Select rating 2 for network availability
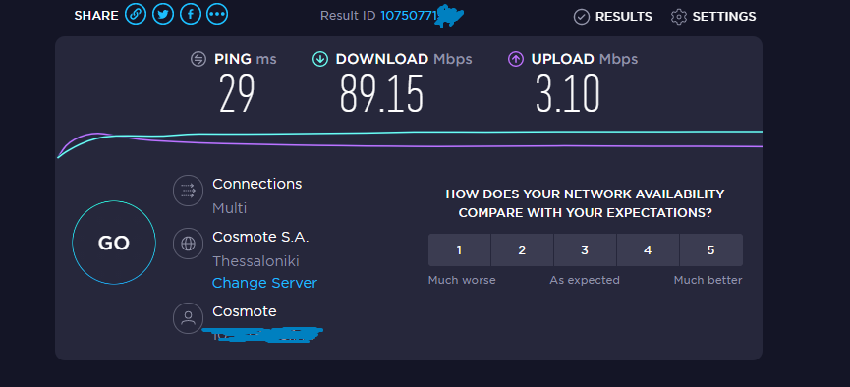 pyautogui.click(x=522, y=249)
